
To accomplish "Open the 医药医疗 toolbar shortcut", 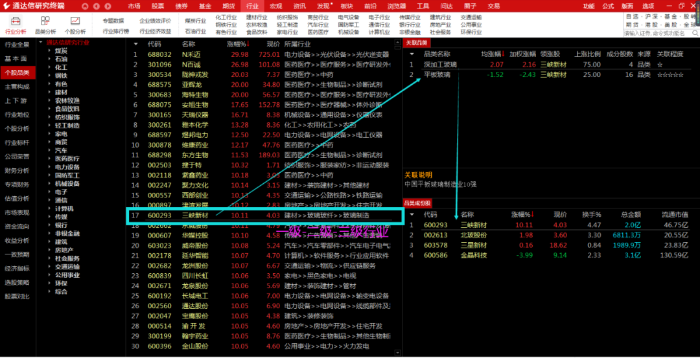I will [318, 32].
